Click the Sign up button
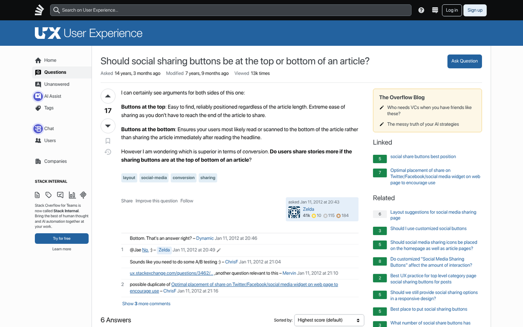523x327 pixels. [x=475, y=10]
